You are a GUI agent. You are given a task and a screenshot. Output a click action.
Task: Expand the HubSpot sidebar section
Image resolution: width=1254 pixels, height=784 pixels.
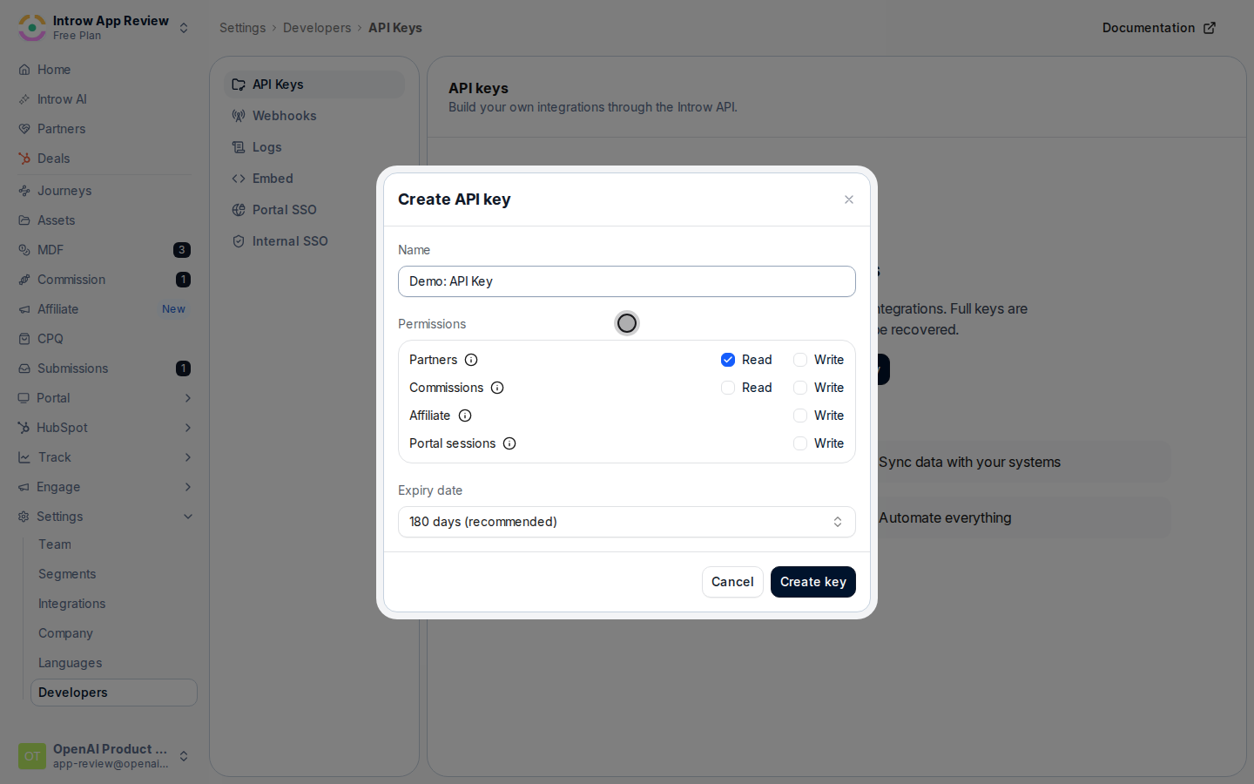coord(188,428)
